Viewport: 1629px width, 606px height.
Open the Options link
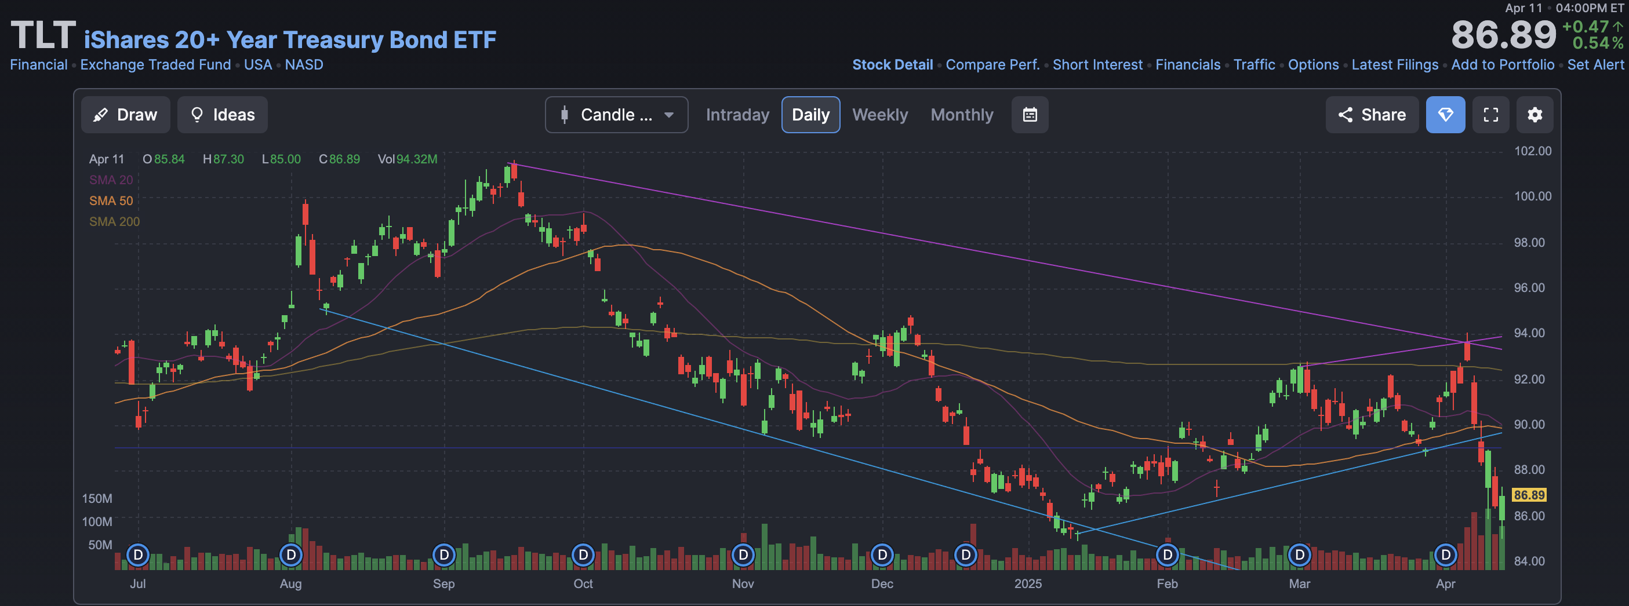[1313, 65]
